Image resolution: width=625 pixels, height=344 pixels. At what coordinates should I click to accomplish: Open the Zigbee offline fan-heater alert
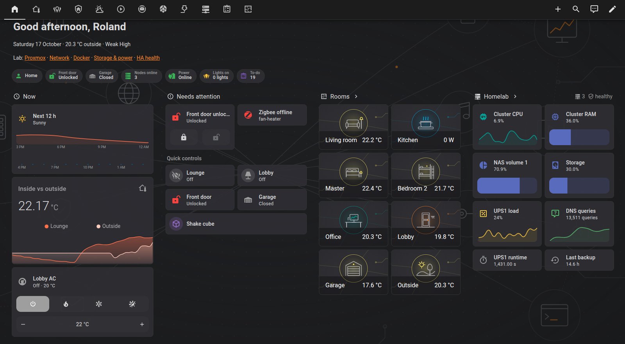272,115
